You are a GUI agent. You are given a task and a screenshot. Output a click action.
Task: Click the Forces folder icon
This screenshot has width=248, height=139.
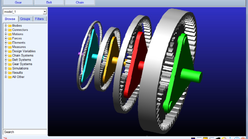(10, 39)
